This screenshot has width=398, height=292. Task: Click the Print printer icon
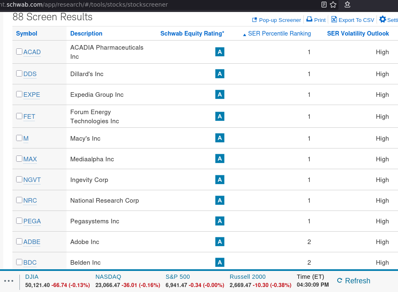(x=309, y=19)
